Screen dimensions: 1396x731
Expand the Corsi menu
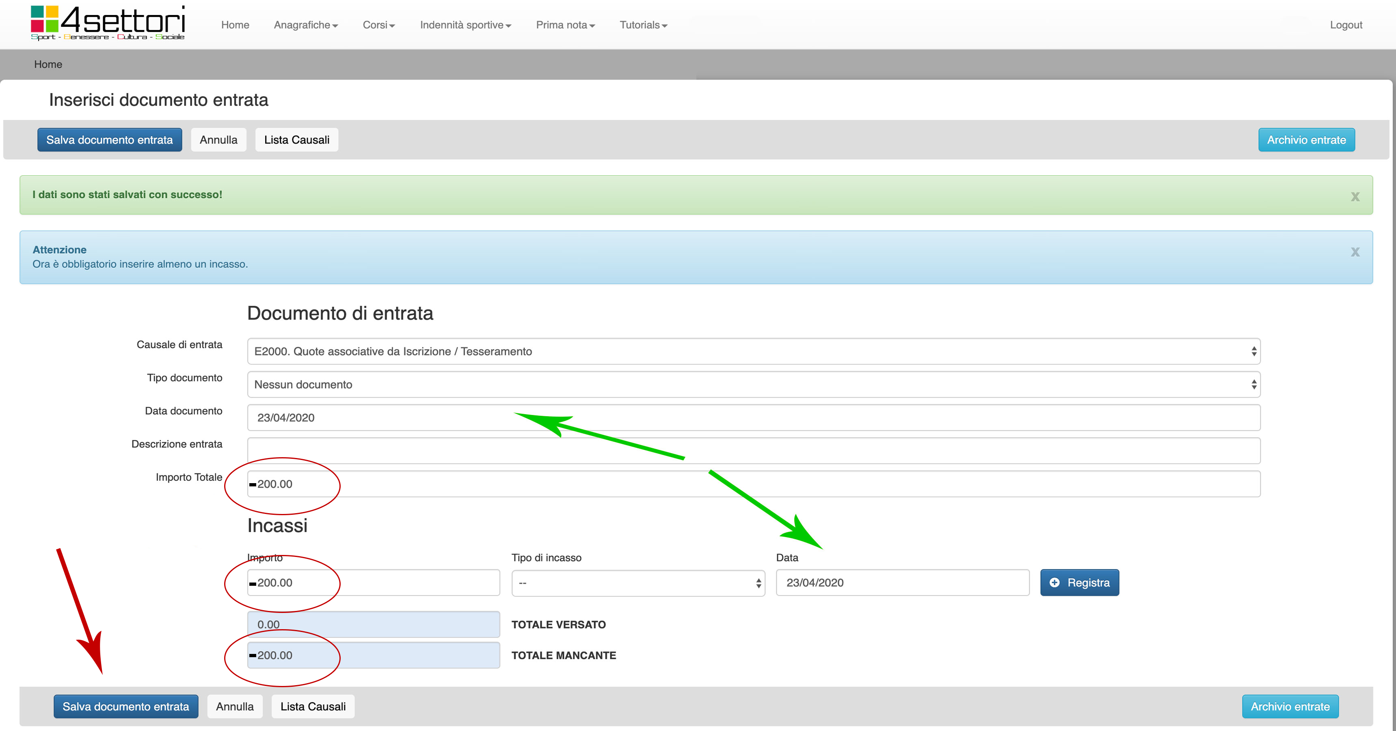[x=378, y=25]
